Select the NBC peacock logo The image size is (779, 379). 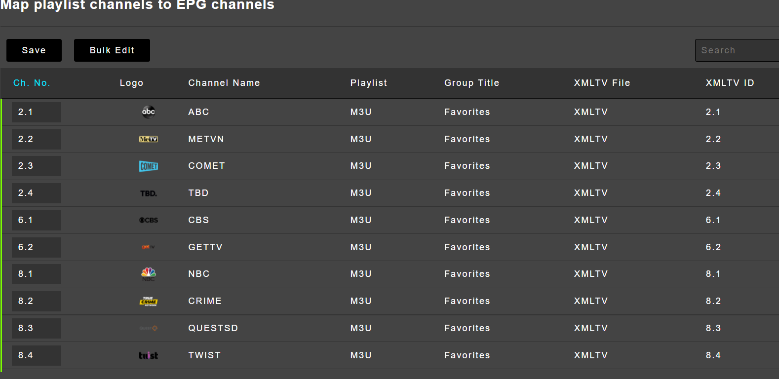(x=149, y=274)
